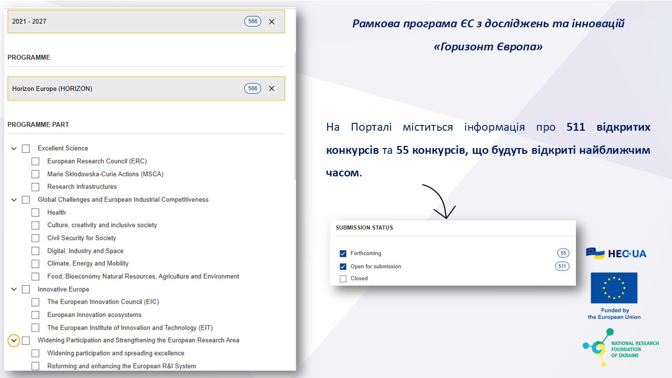Enable the Closed status checkbox
This screenshot has width=672, height=378.
(343, 279)
